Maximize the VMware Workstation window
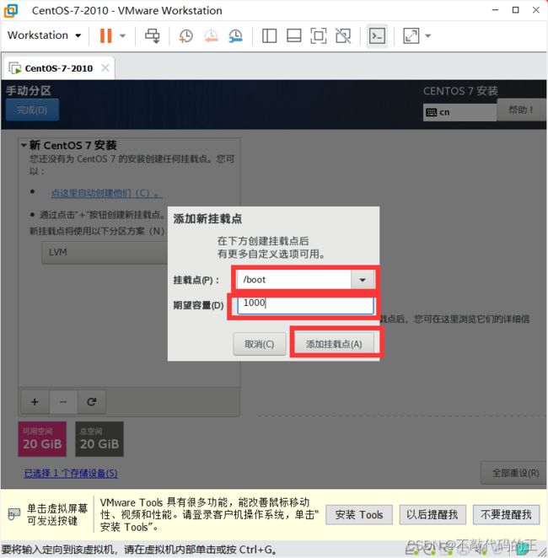Image resolution: width=548 pixels, height=558 pixels. 515,10
